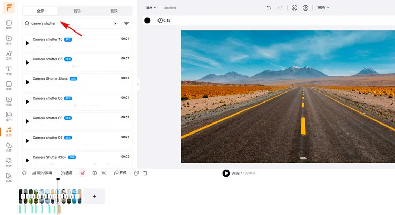Expand the 16:9 aspect ratio dropdown
The image size is (395, 215).
151,8
